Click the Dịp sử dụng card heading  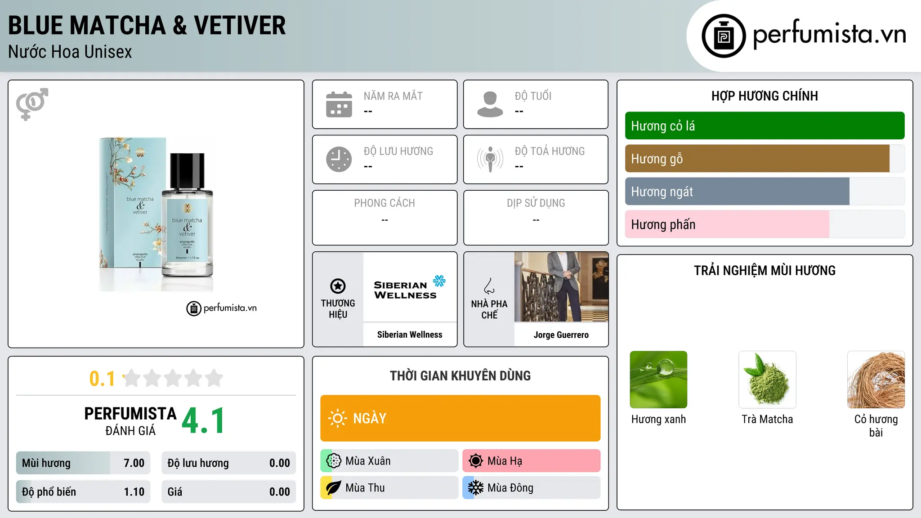coord(536,203)
